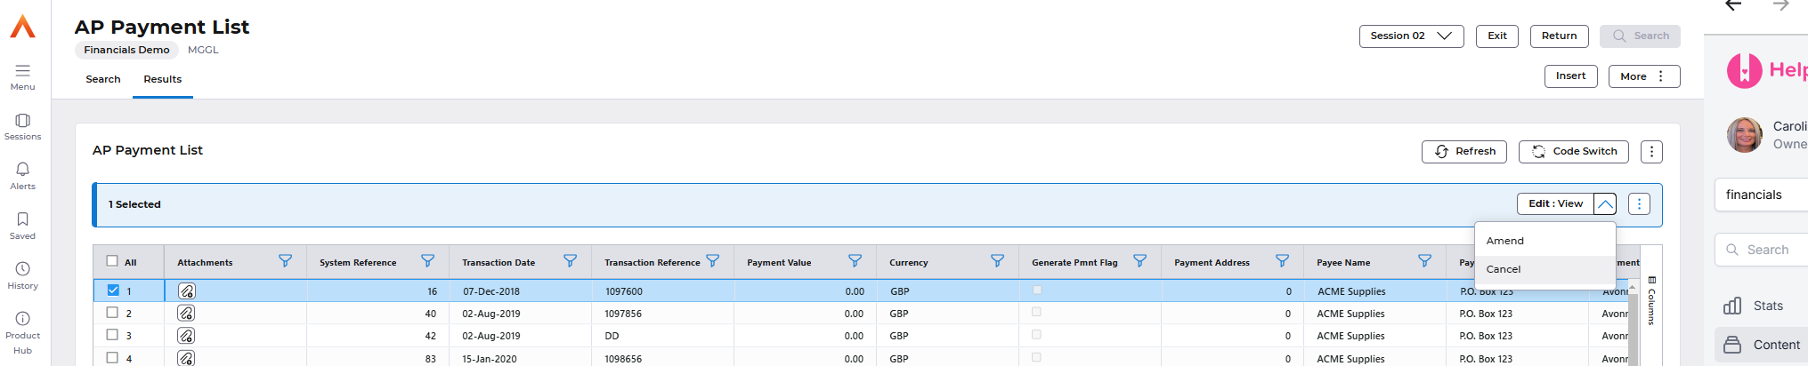Open attachments paperclip for row 3
Image resolution: width=1808 pixels, height=366 pixels.
(x=186, y=336)
